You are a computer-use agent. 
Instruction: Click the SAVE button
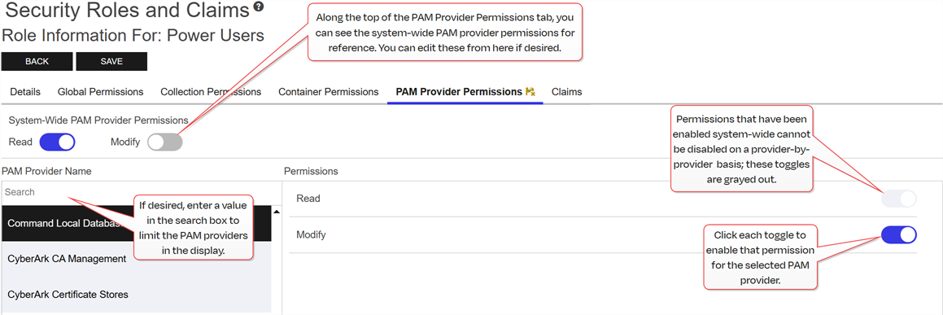[111, 61]
